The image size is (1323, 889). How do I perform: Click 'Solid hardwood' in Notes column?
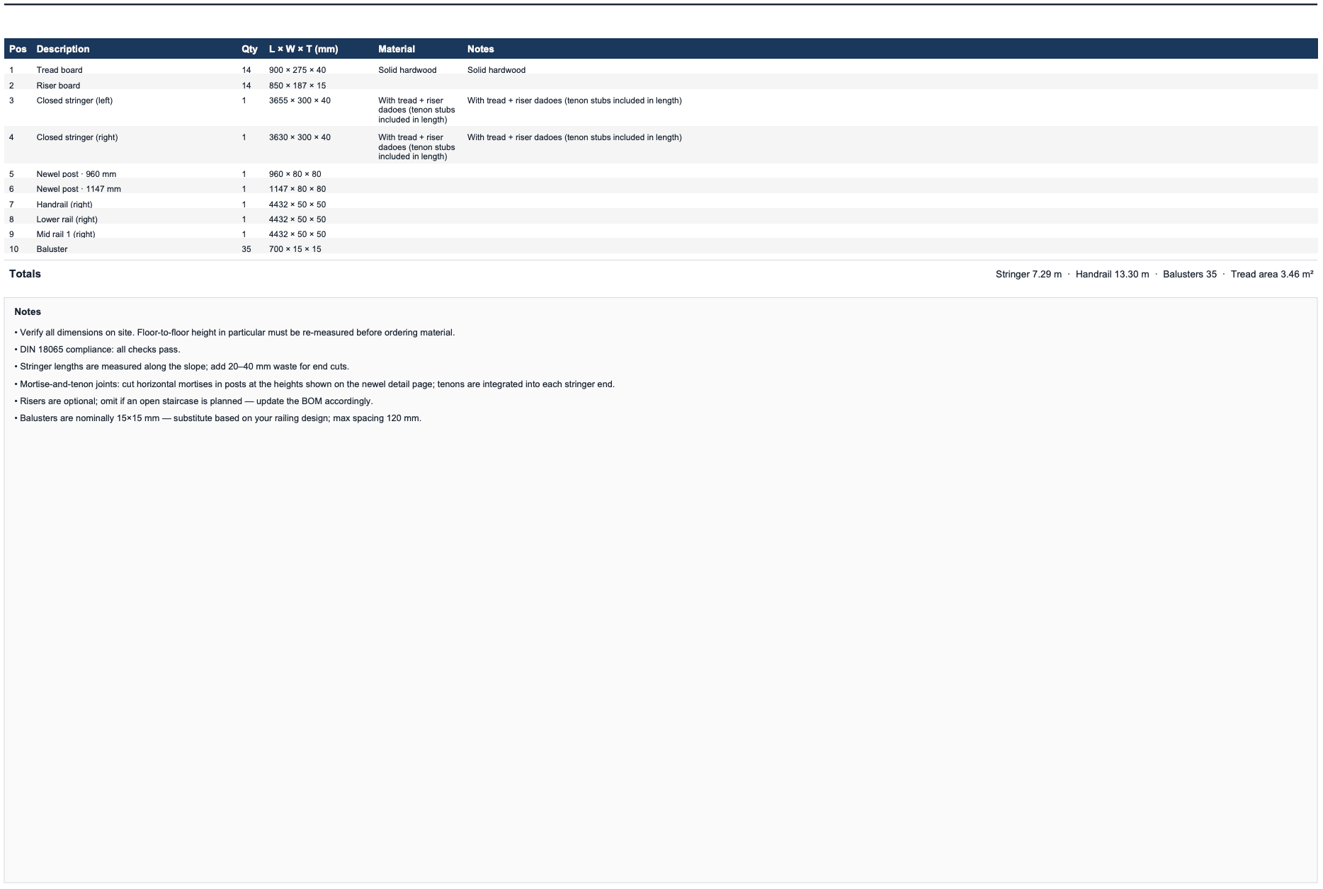[496, 70]
